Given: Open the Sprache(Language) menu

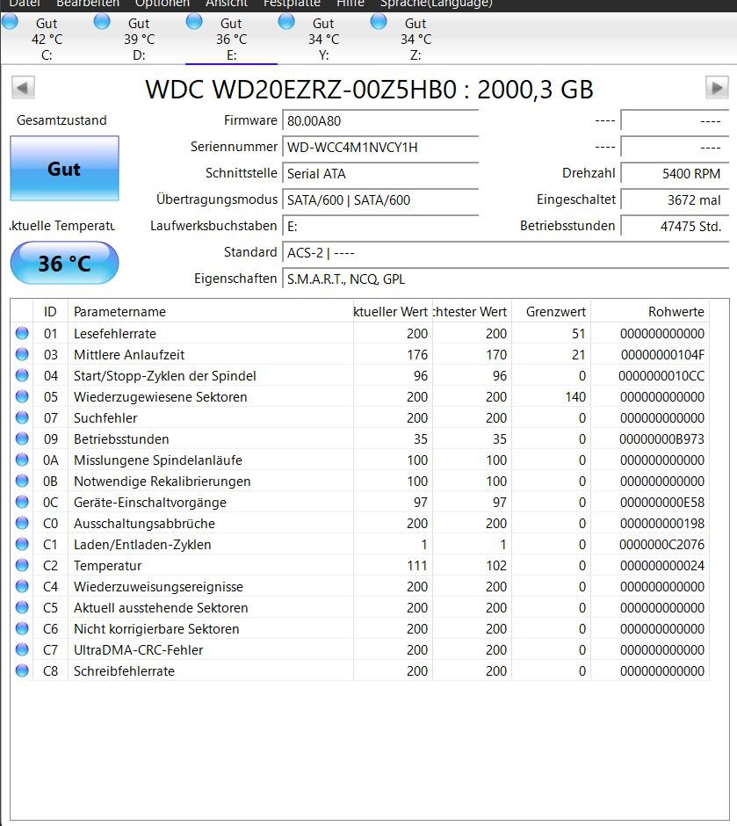Looking at the screenshot, I should coord(437,4).
